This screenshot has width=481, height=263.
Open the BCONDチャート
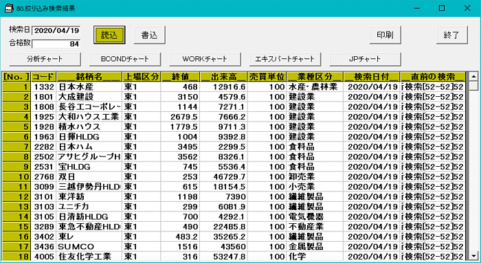(x=125, y=59)
